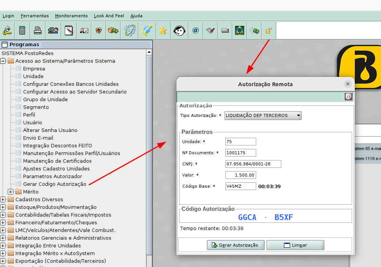Click the printer icon in toolbar
Image resolution: width=381 pixels, height=267 pixels.
[38, 30]
